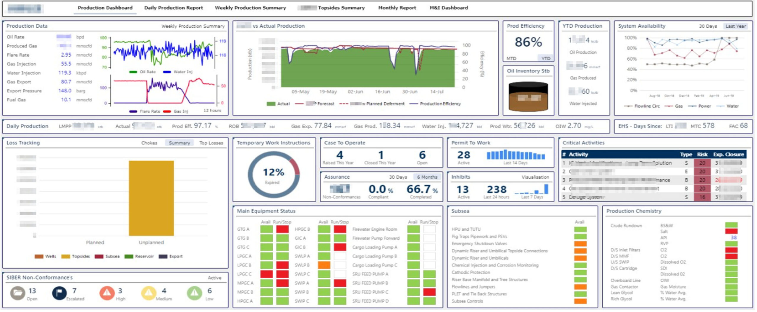Open the Inhibits Visualisation link

point(535,177)
